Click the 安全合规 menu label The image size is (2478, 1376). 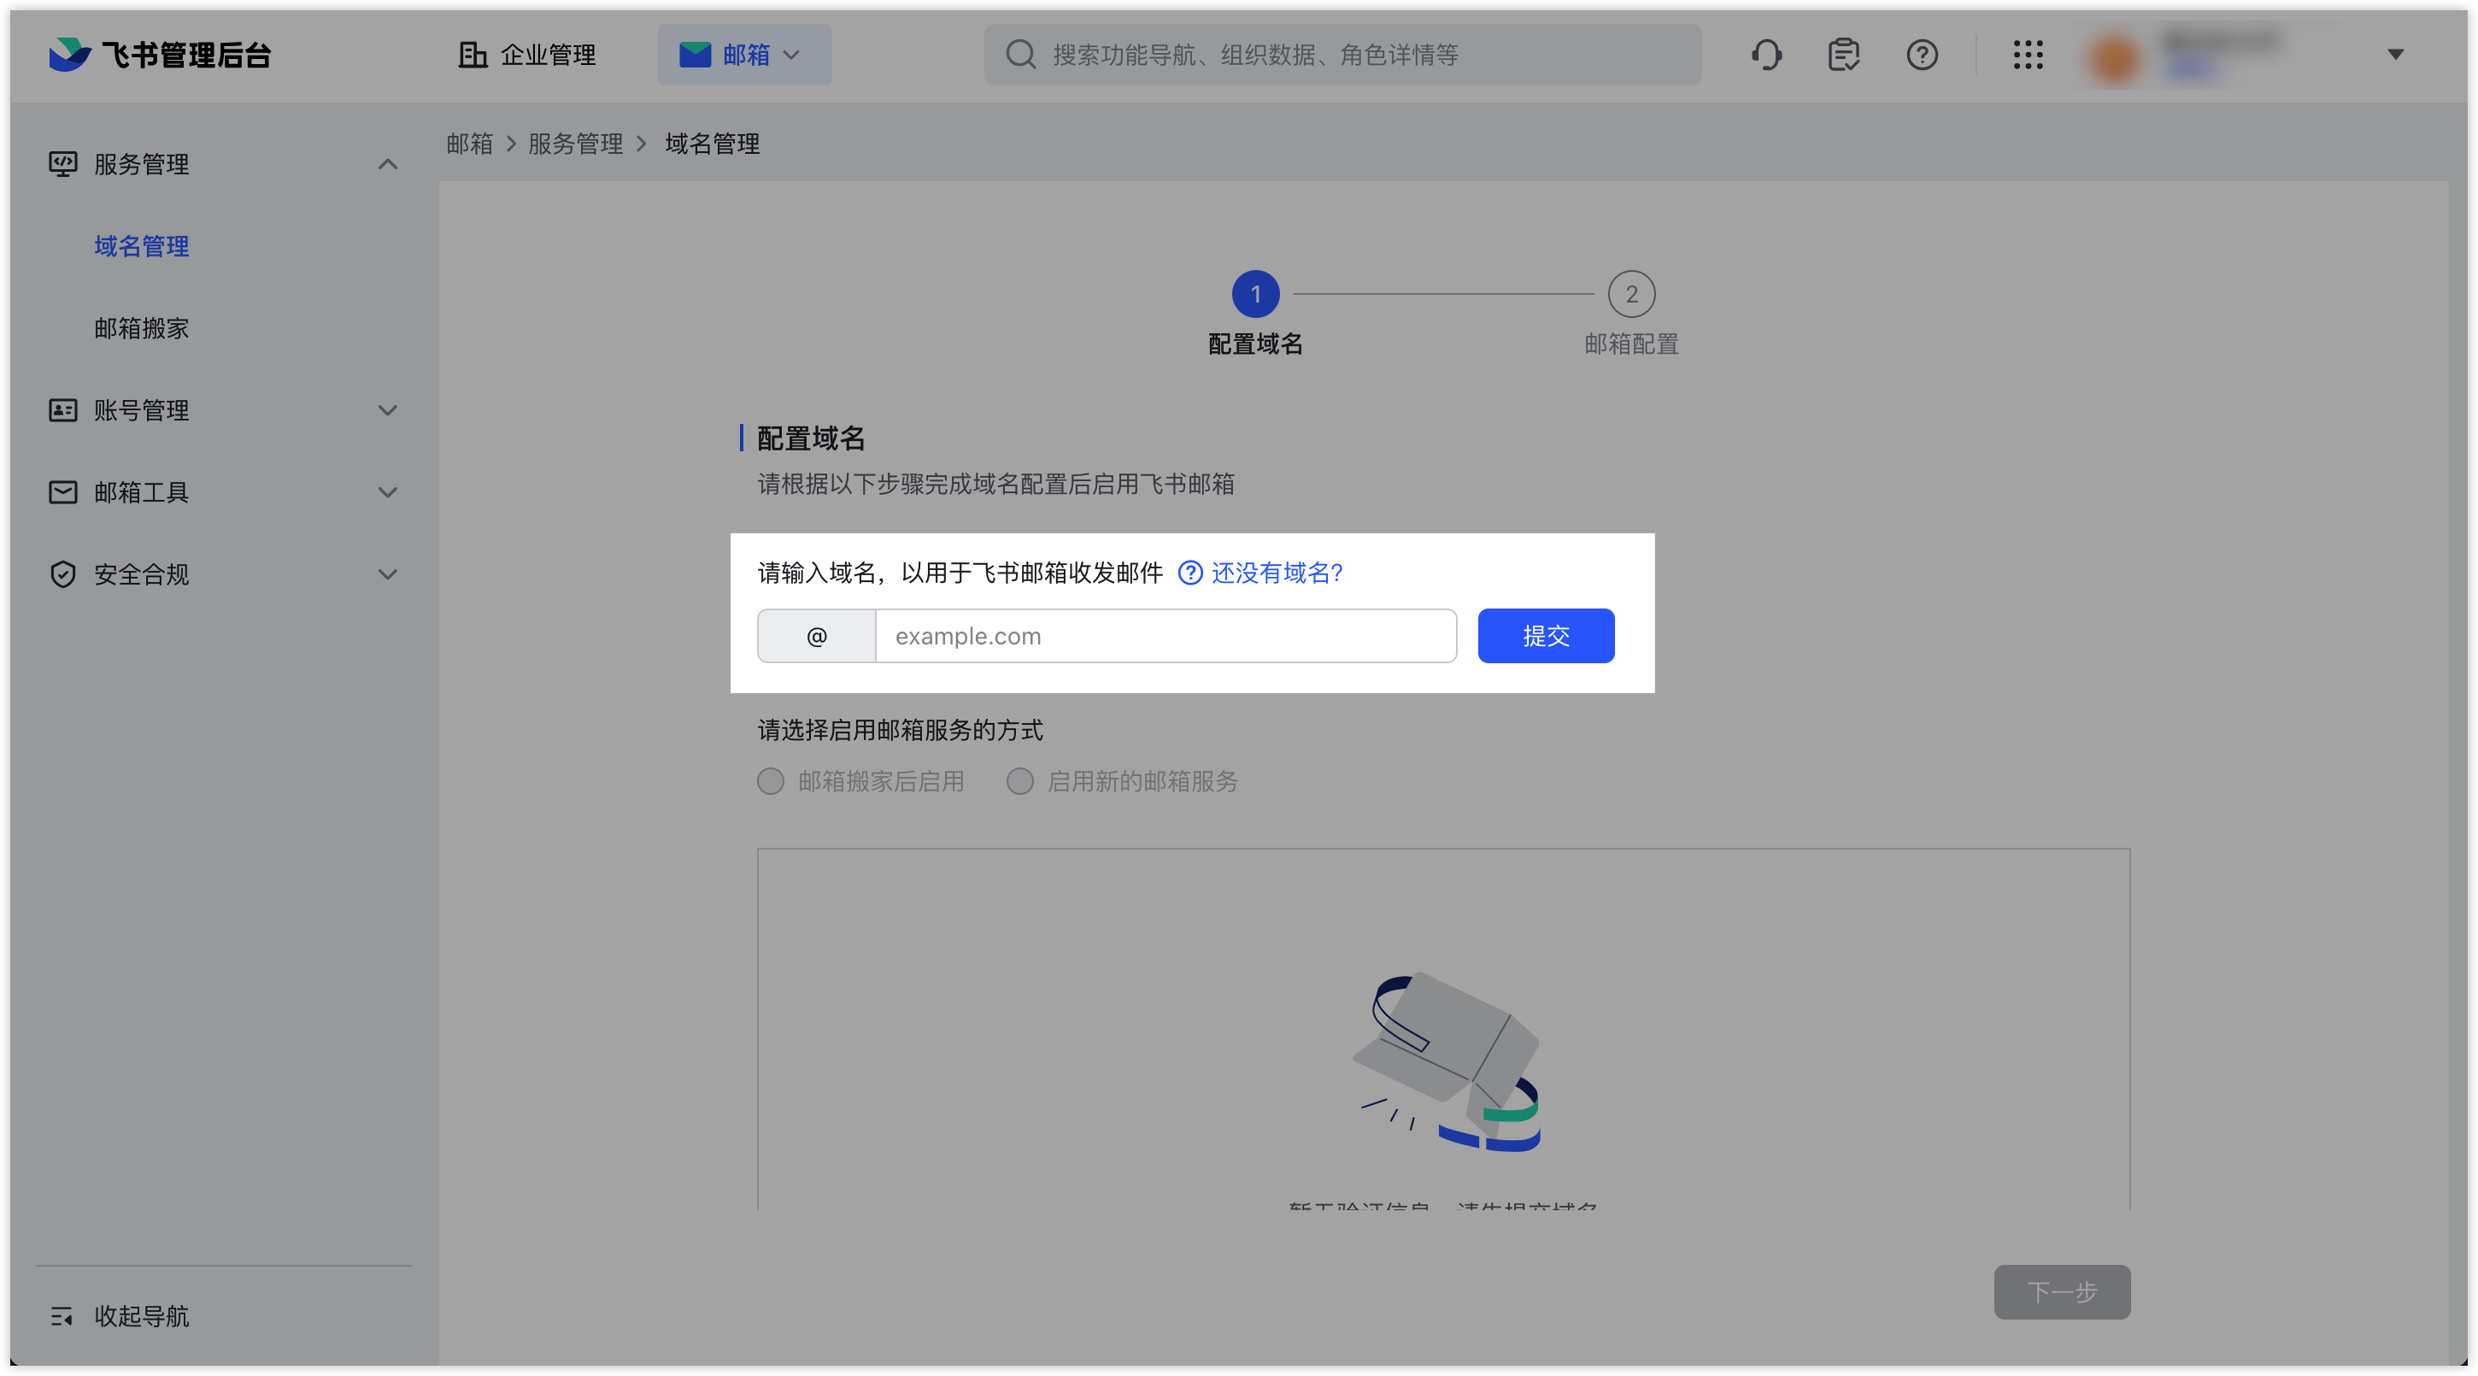coord(141,574)
